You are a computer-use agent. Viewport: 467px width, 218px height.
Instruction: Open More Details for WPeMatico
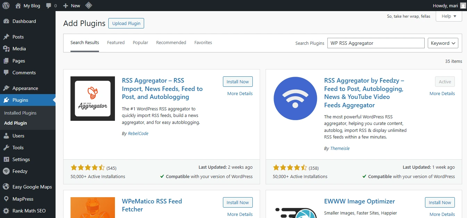[240, 214]
